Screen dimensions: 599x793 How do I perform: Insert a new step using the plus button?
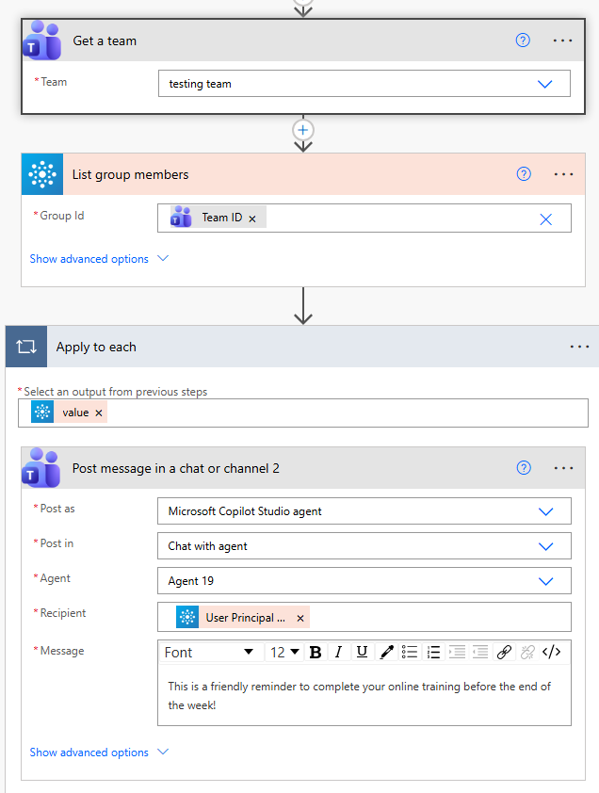pyautogui.click(x=303, y=130)
